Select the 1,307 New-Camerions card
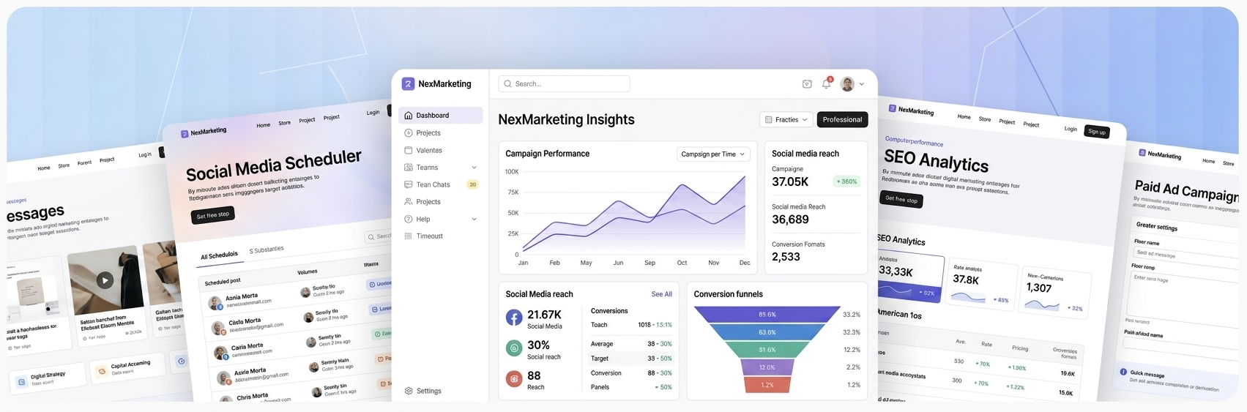1247x412 pixels. click(x=1054, y=291)
